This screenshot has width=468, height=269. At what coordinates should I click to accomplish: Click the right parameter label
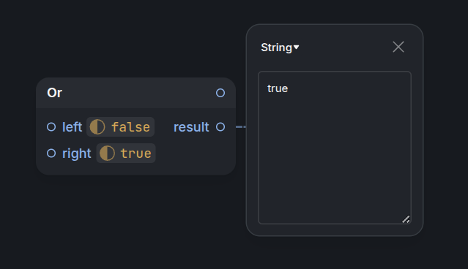[77, 154]
